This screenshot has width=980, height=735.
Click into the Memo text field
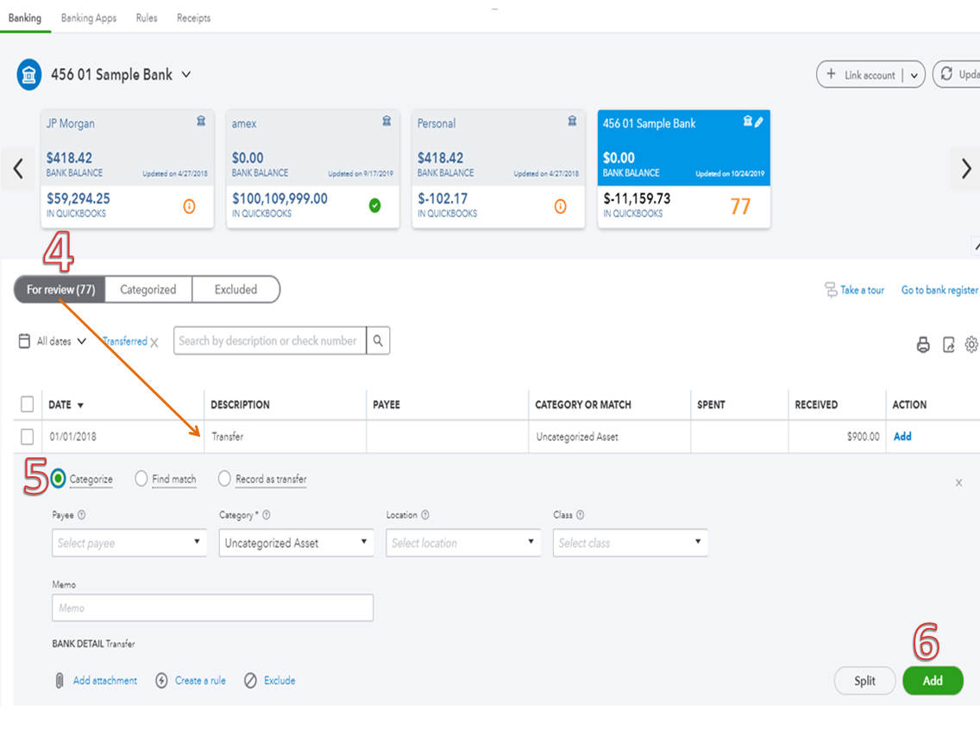[212, 608]
